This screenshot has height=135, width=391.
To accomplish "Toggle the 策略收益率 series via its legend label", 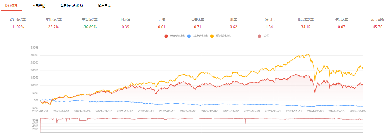I will 177,36.
